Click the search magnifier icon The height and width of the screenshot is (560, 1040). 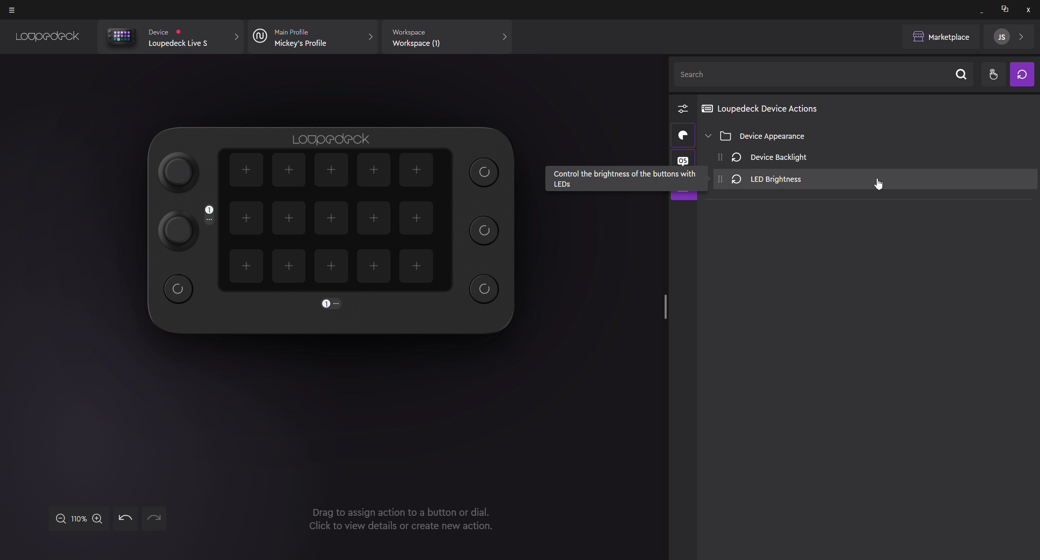[961, 74]
